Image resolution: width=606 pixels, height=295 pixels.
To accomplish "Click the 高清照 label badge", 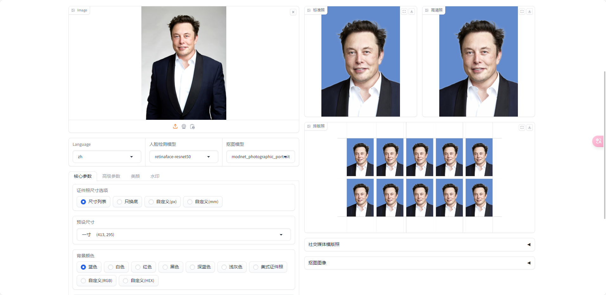I will (434, 10).
